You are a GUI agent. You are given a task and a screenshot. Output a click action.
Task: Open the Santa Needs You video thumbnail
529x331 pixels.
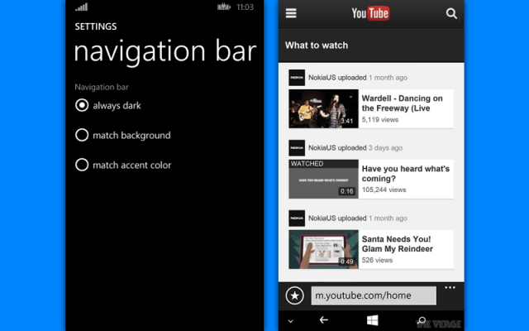pos(323,249)
